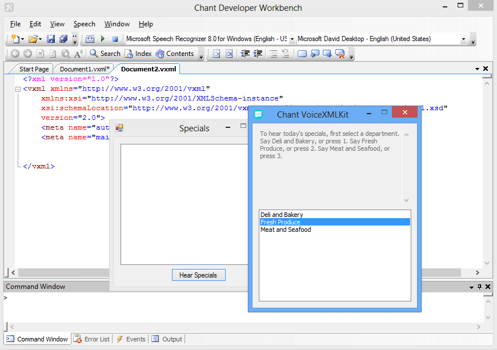Image resolution: width=497 pixels, height=350 pixels.
Task: Open the Error List tab
Action: (x=91, y=339)
